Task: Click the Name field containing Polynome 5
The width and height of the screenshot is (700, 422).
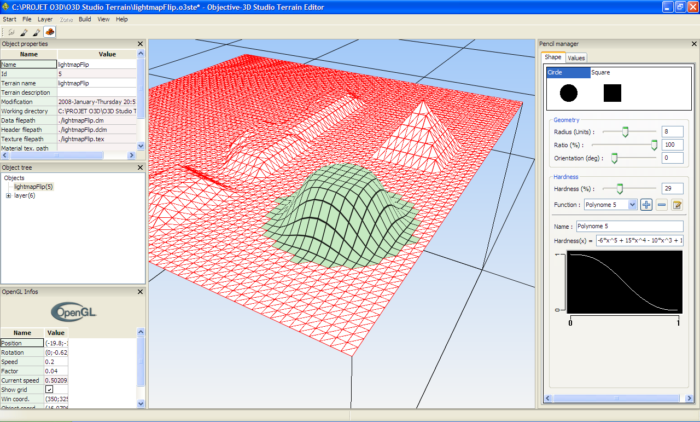Action: (629, 226)
